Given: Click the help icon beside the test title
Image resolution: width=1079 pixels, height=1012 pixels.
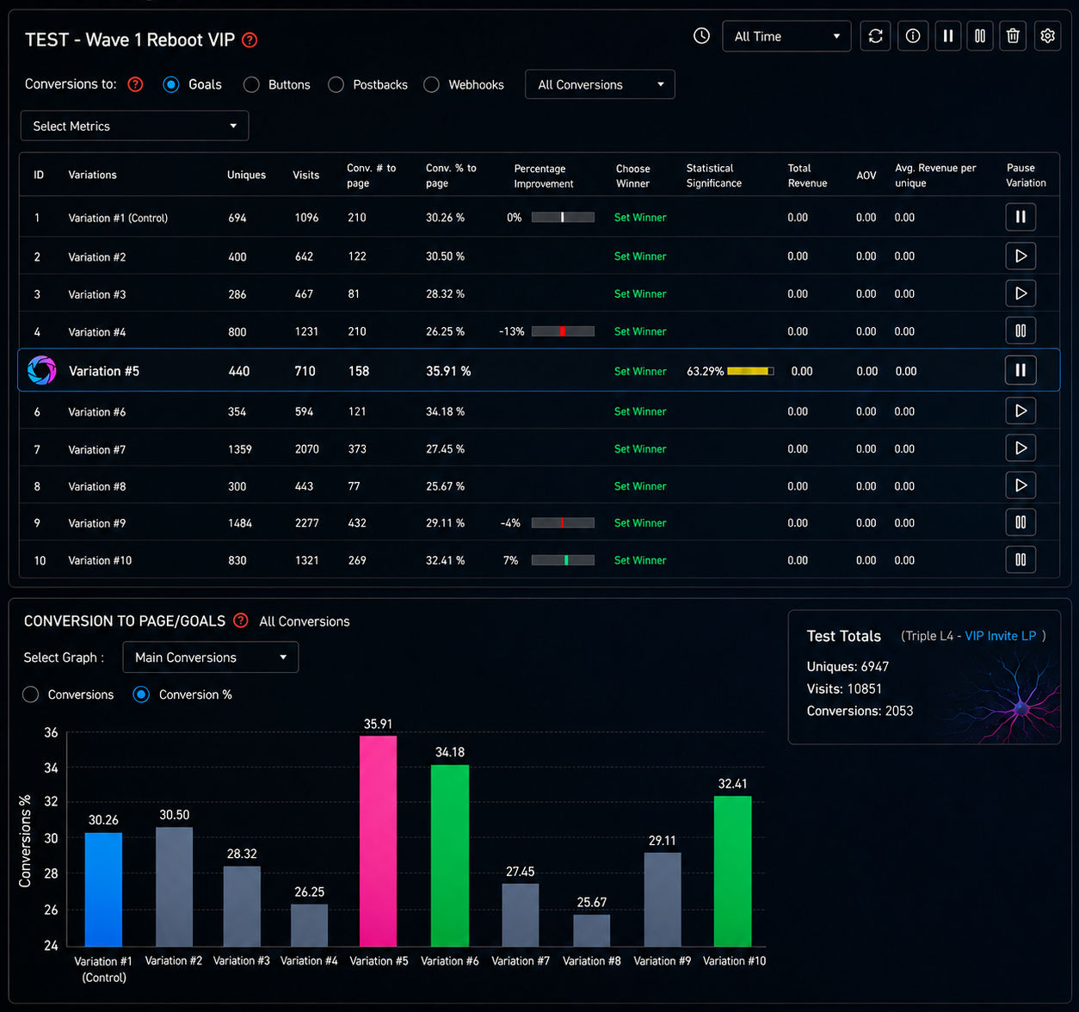Looking at the screenshot, I should [250, 40].
